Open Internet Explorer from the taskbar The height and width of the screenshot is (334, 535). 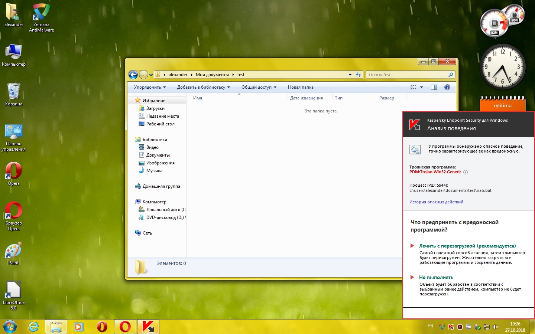point(33,327)
